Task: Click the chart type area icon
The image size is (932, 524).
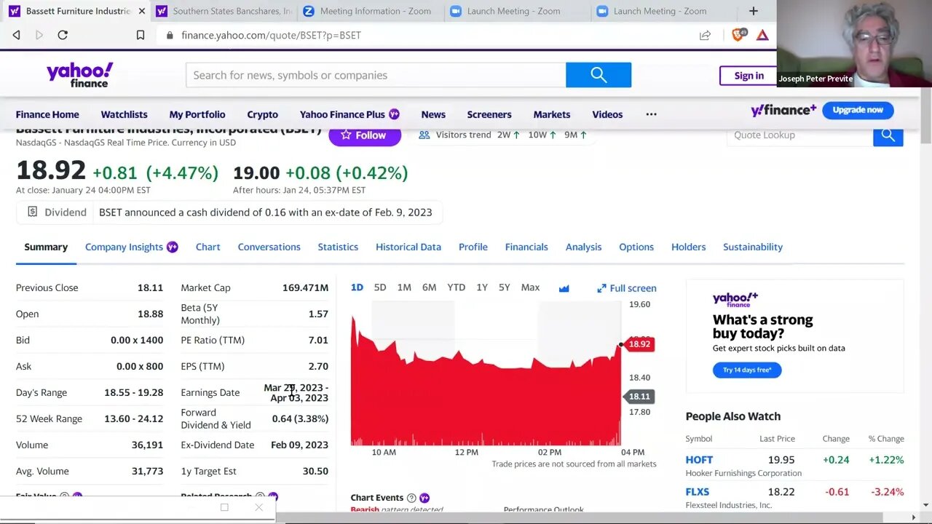Action: (564, 288)
